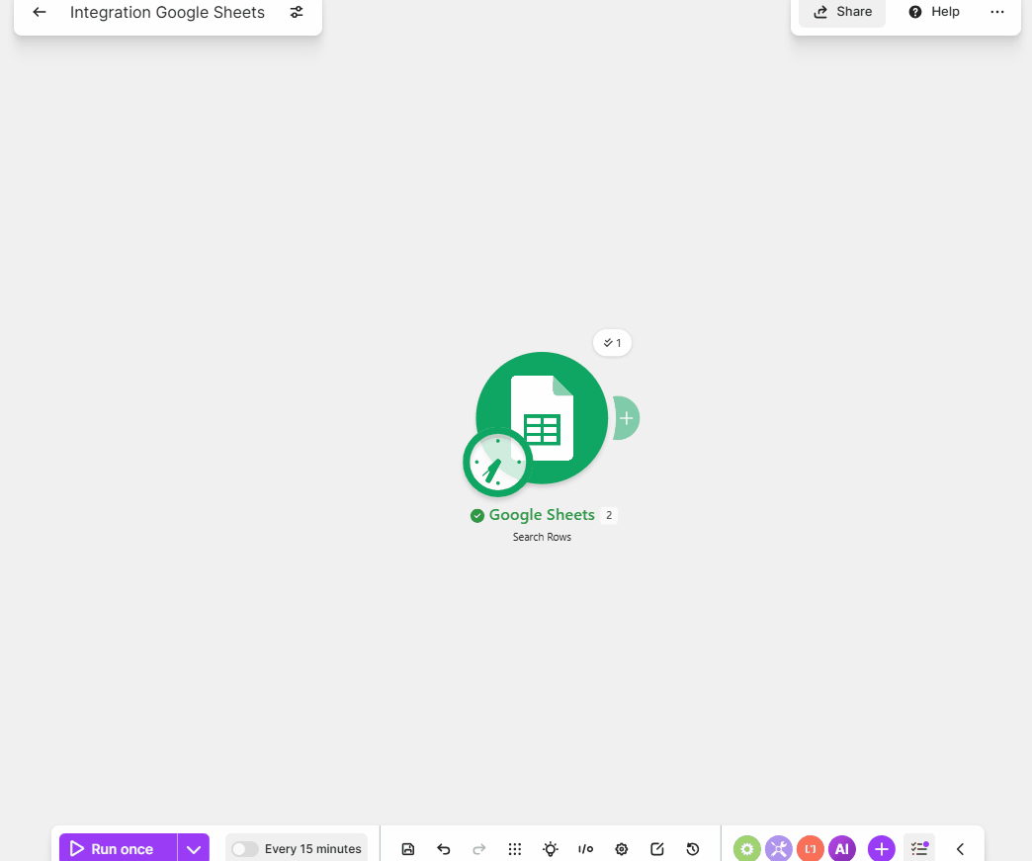Open scenario settings gear icon
The width and height of the screenshot is (1032, 861).
(x=622, y=849)
